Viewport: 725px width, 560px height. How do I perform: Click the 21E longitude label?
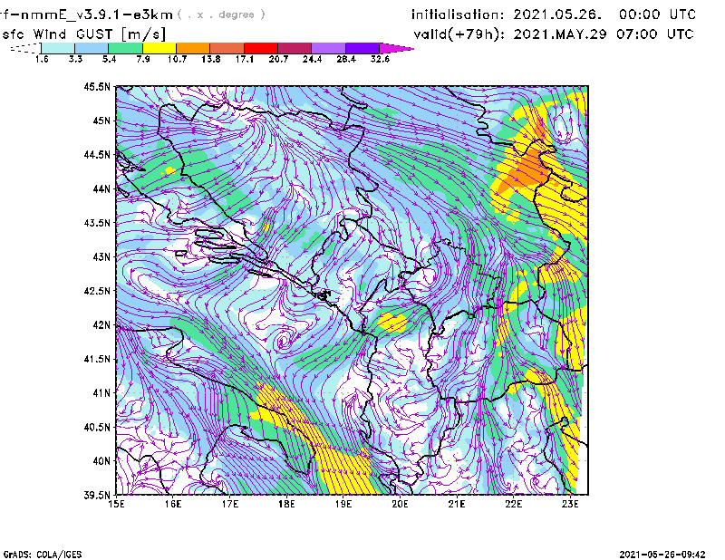coord(457,504)
